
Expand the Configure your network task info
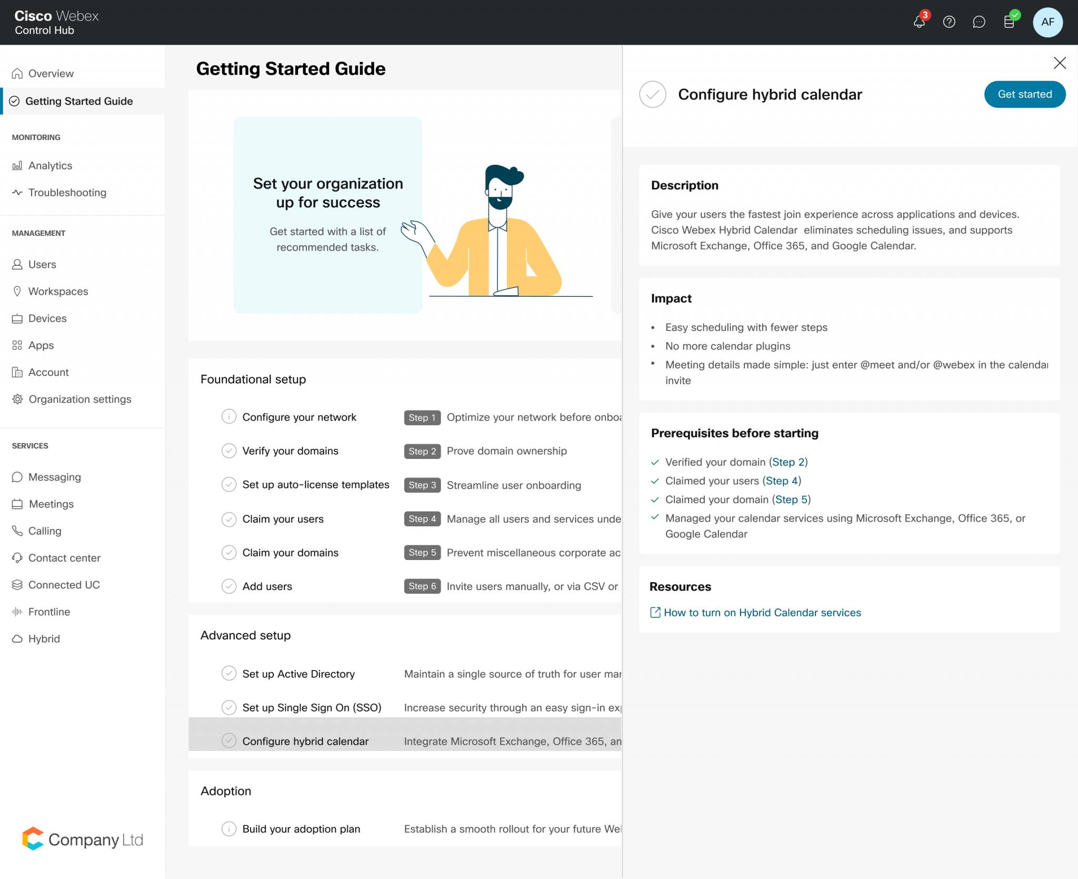[x=229, y=417]
